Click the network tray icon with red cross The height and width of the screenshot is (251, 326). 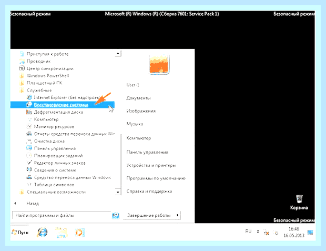267,233
